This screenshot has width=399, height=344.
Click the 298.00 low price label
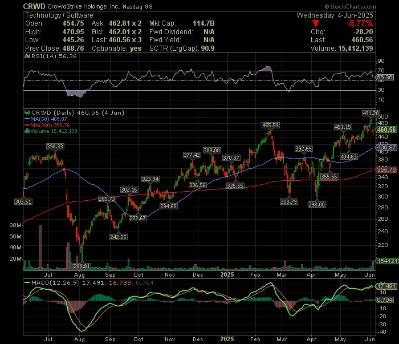[x=316, y=204]
